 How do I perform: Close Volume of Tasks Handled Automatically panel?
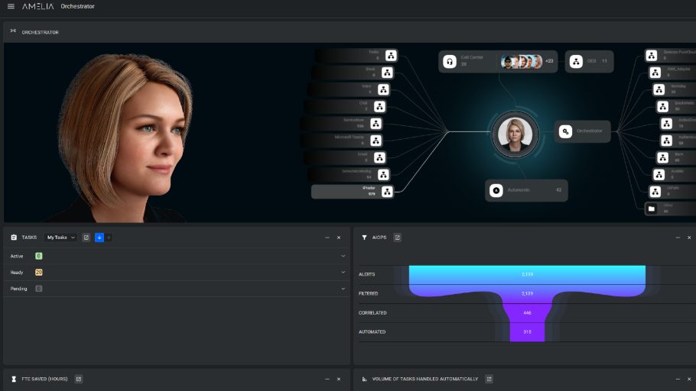click(689, 379)
